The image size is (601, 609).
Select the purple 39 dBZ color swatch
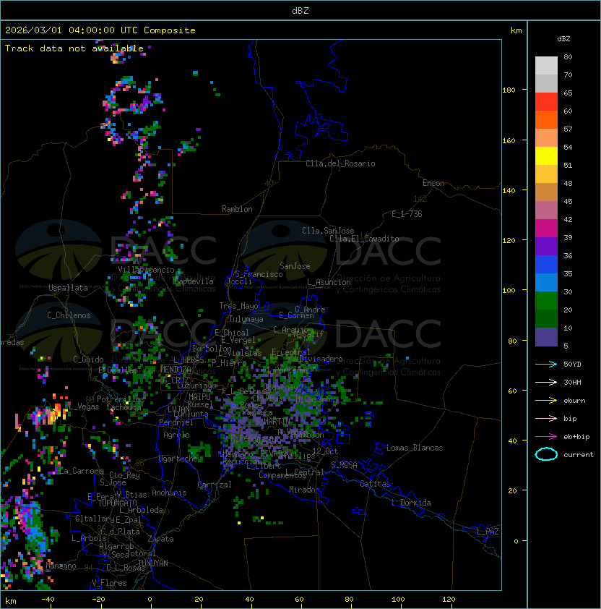546,246
